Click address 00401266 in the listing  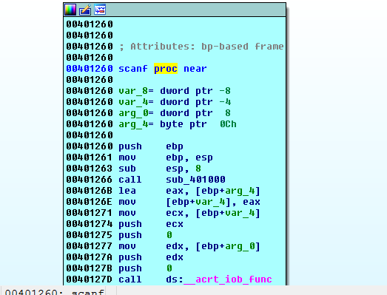point(90,180)
